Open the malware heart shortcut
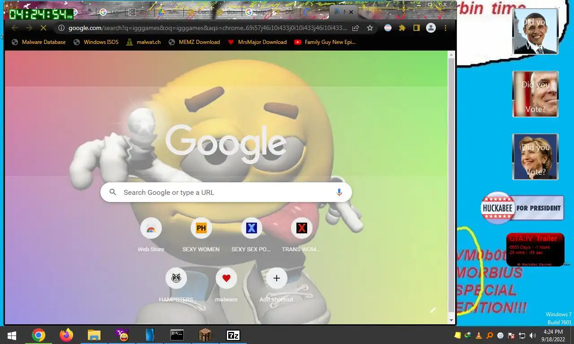 pyautogui.click(x=226, y=285)
